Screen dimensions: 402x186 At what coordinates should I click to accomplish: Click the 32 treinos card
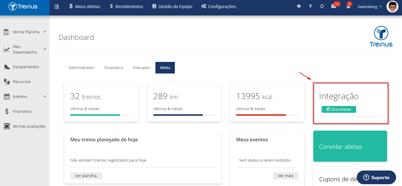pyautogui.click(x=101, y=102)
